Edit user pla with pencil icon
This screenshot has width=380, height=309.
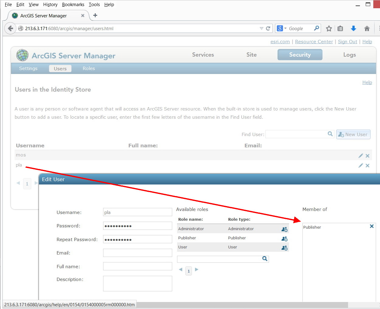(361, 165)
